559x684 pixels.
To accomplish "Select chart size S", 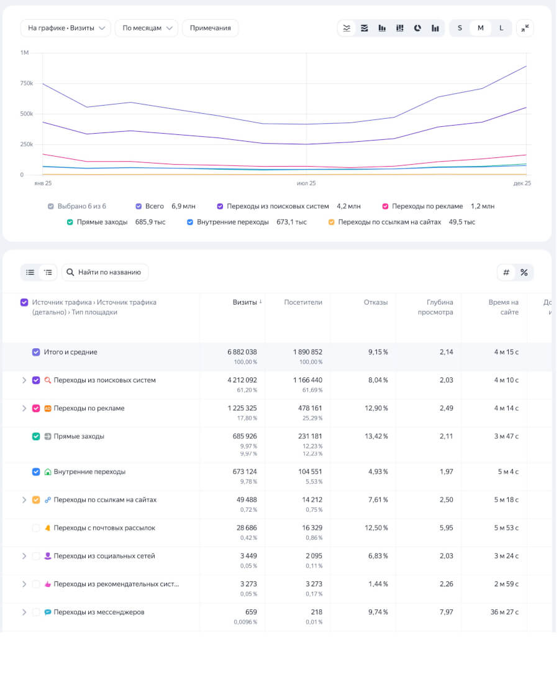I will (460, 28).
